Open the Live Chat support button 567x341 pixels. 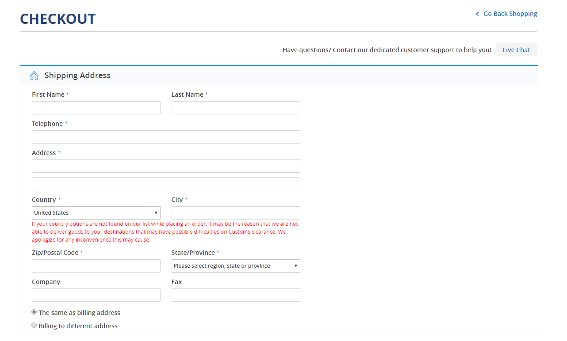(516, 50)
